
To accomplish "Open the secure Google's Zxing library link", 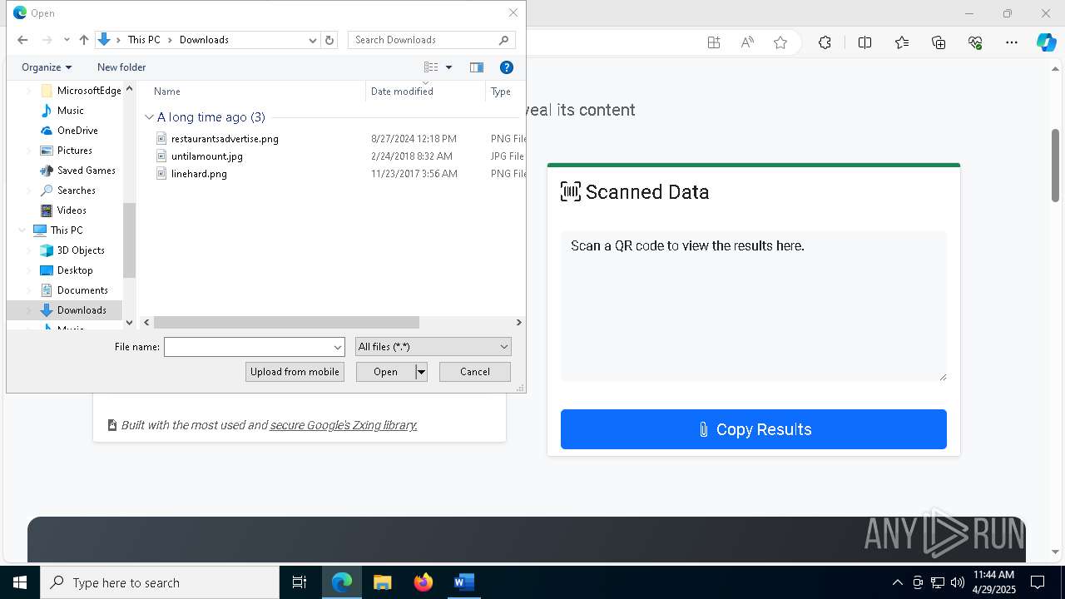I will [x=344, y=425].
